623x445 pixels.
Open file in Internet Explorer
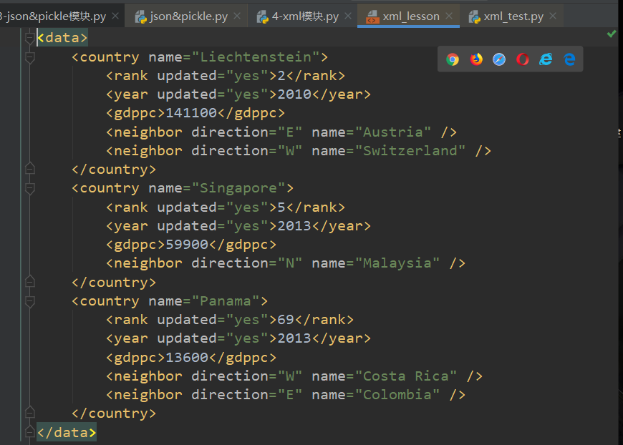point(546,59)
